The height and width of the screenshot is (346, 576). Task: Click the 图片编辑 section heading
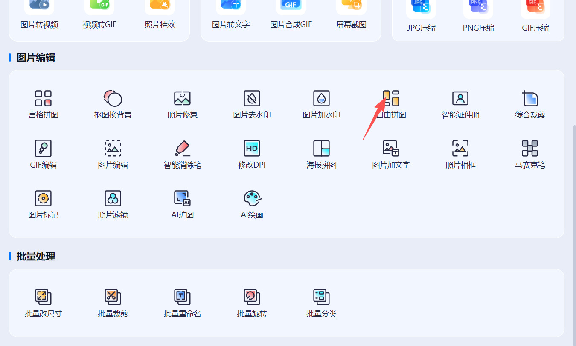pyautogui.click(x=36, y=57)
